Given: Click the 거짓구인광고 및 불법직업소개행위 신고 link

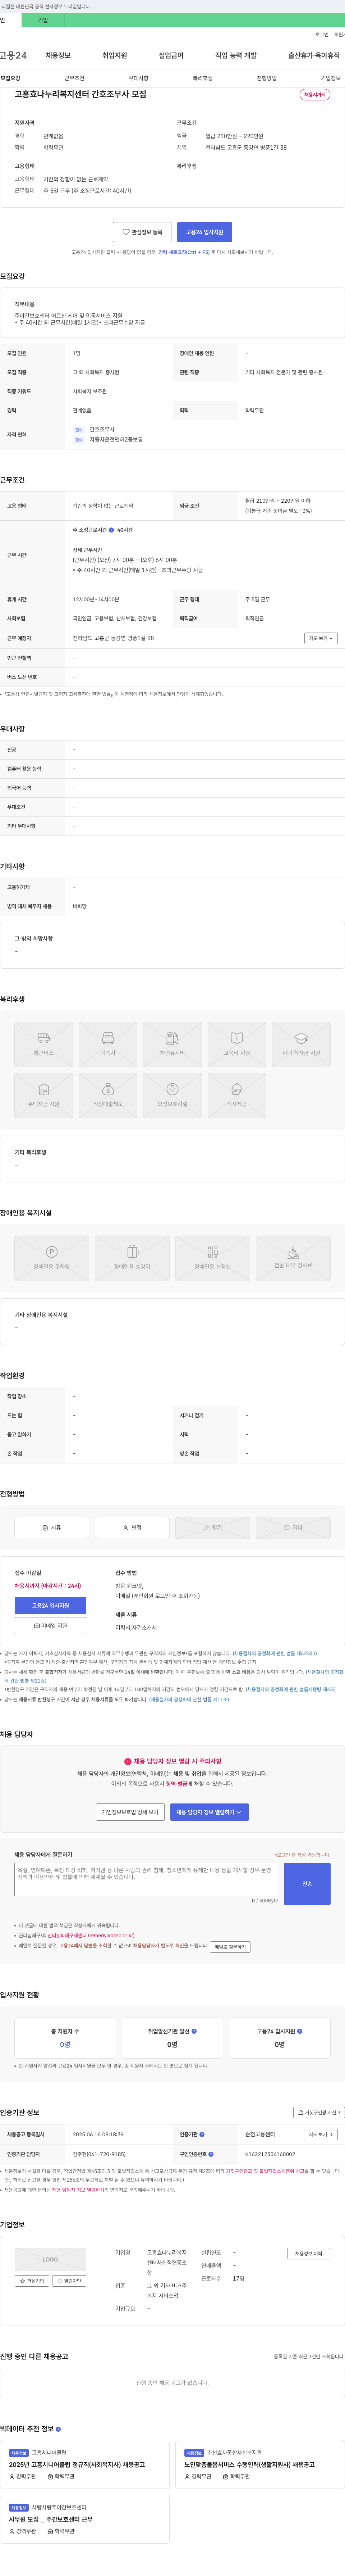Looking at the screenshot, I should click(x=265, y=2171).
